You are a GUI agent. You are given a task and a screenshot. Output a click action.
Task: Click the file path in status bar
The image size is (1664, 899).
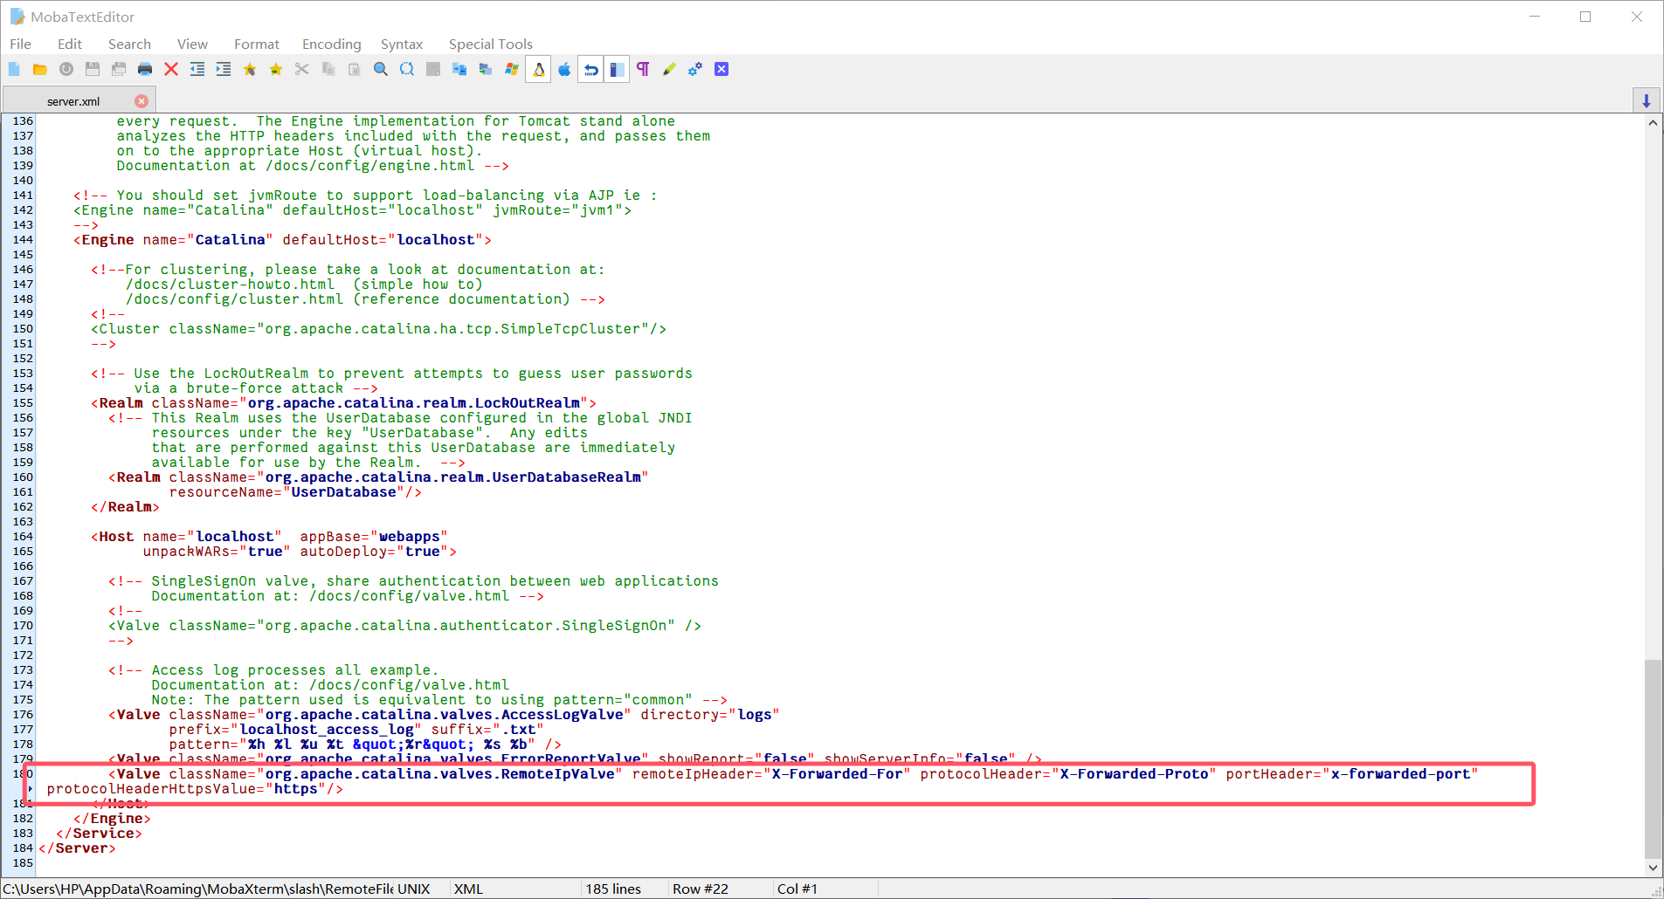click(198, 889)
